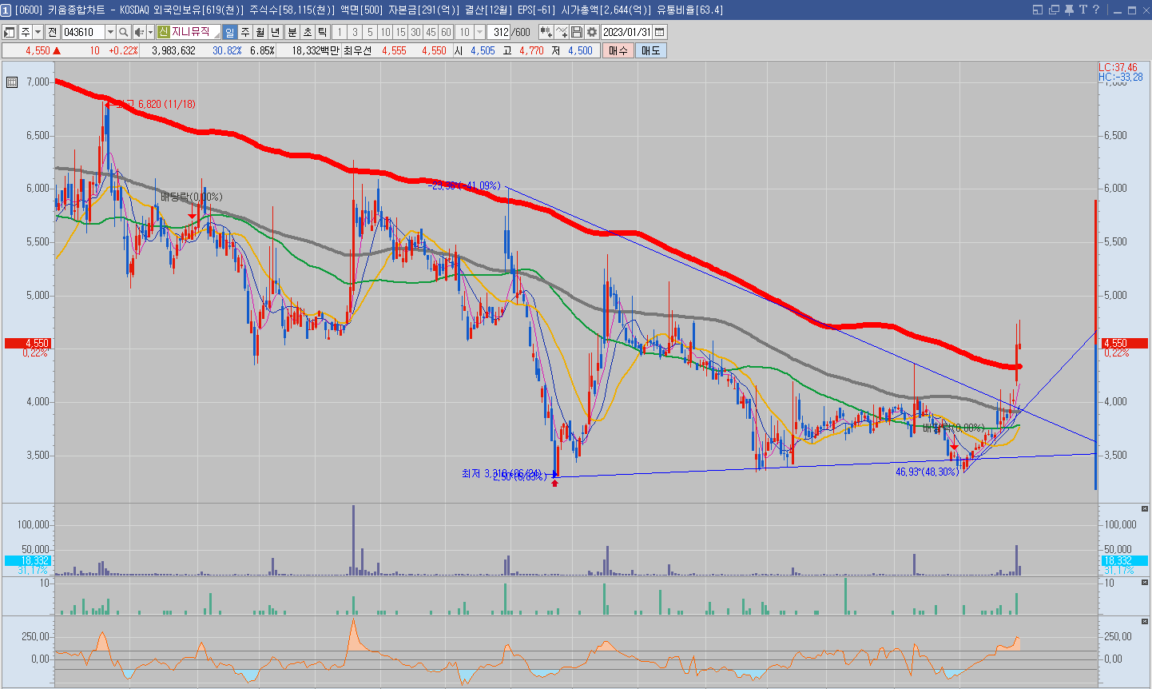Click the 전 button beside stock code
The height and width of the screenshot is (689, 1152).
[x=53, y=32]
